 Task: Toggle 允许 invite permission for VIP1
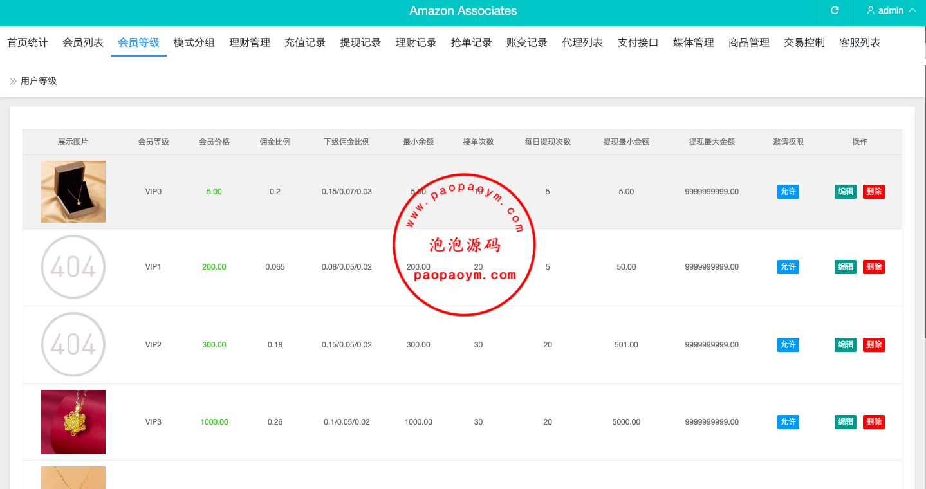(x=788, y=267)
